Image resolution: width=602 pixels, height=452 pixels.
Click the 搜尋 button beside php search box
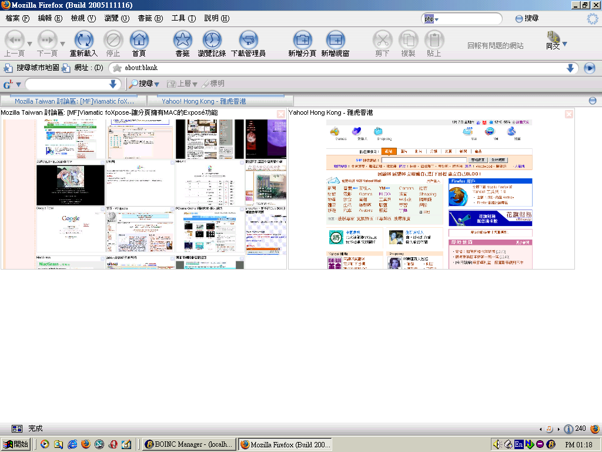click(x=527, y=19)
